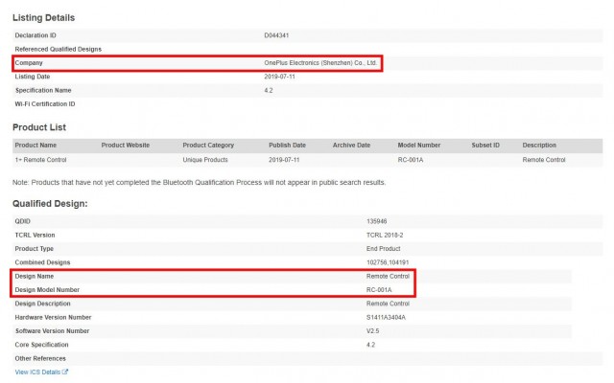614x383 pixels.
Task: Click the external link icon beside View ICS Details
Action: 65,372
